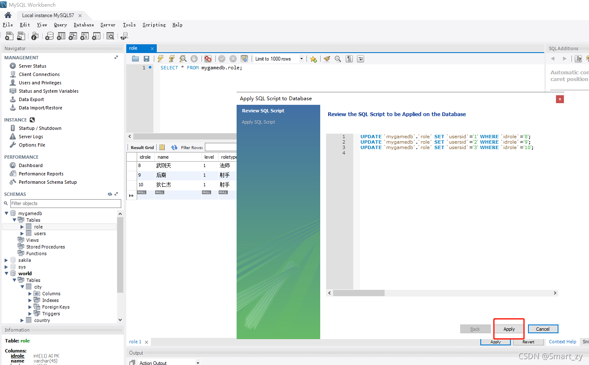Open Server Status in the Navigator
The image size is (589, 365).
click(33, 66)
